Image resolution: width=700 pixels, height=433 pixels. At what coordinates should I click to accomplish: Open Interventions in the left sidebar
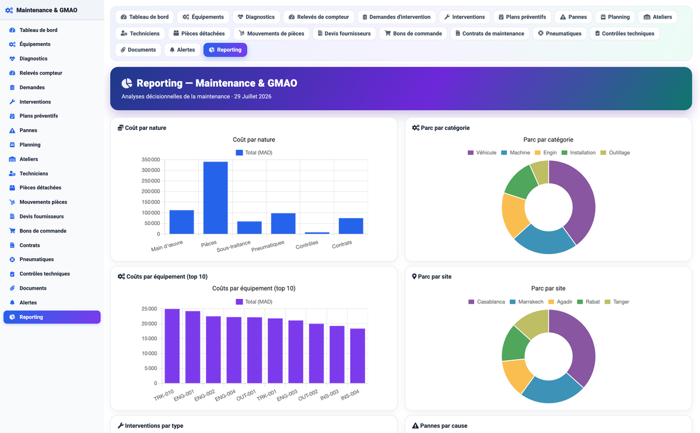52,102
